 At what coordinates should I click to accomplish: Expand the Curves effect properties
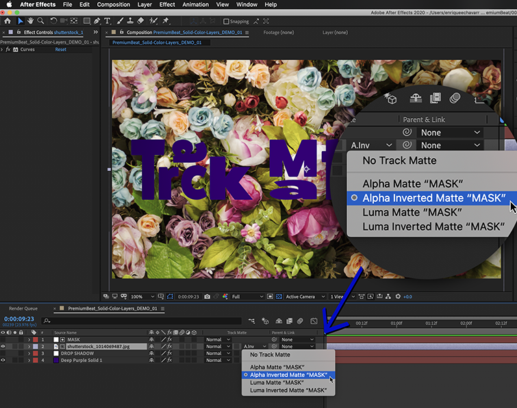(x=3, y=49)
